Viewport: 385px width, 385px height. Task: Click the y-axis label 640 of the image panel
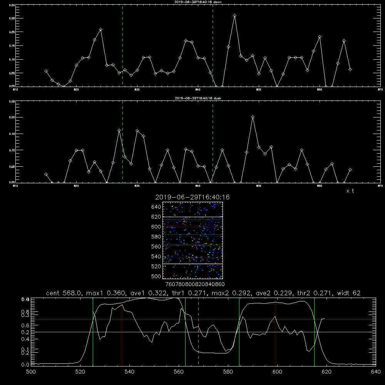tap(156, 207)
